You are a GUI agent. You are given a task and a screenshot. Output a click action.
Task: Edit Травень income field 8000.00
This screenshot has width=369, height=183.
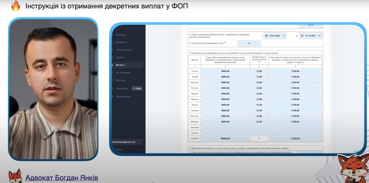click(225, 93)
